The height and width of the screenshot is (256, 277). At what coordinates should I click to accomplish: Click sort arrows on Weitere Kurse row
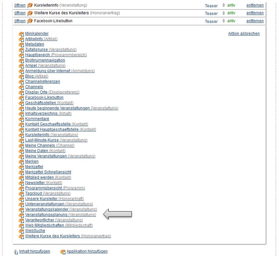tap(223, 13)
